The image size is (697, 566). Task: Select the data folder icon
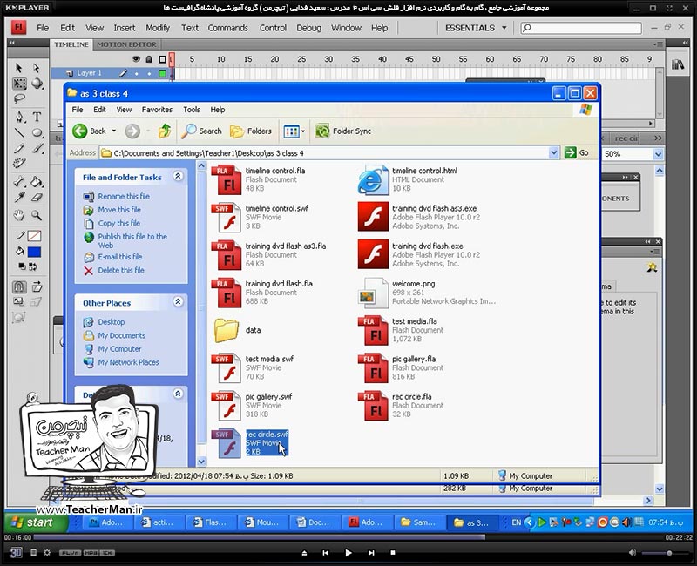[x=227, y=330]
